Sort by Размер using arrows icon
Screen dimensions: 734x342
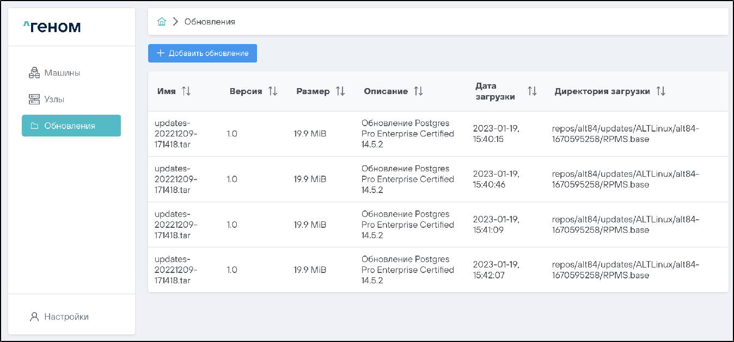(340, 91)
